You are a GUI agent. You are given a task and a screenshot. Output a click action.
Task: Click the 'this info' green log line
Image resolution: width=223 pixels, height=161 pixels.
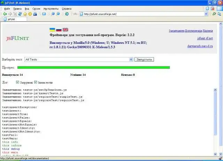[x=10, y=142]
